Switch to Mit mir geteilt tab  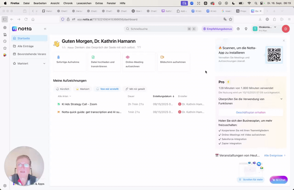[x=135, y=89]
